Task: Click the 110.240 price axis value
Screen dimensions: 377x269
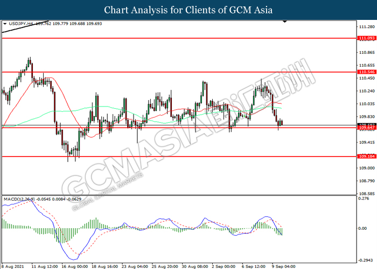Action: (x=367, y=91)
